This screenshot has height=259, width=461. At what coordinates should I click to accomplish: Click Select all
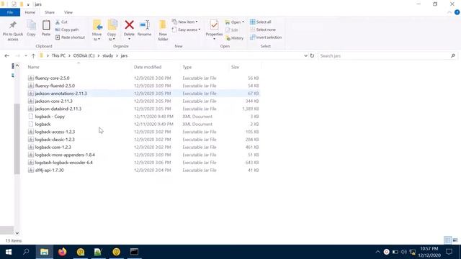point(261,22)
